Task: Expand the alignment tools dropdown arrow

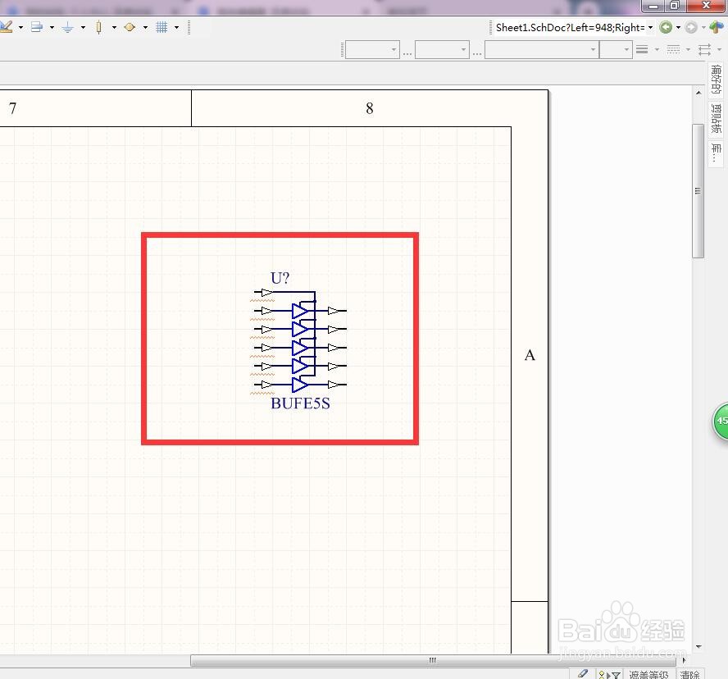Action: [52, 27]
